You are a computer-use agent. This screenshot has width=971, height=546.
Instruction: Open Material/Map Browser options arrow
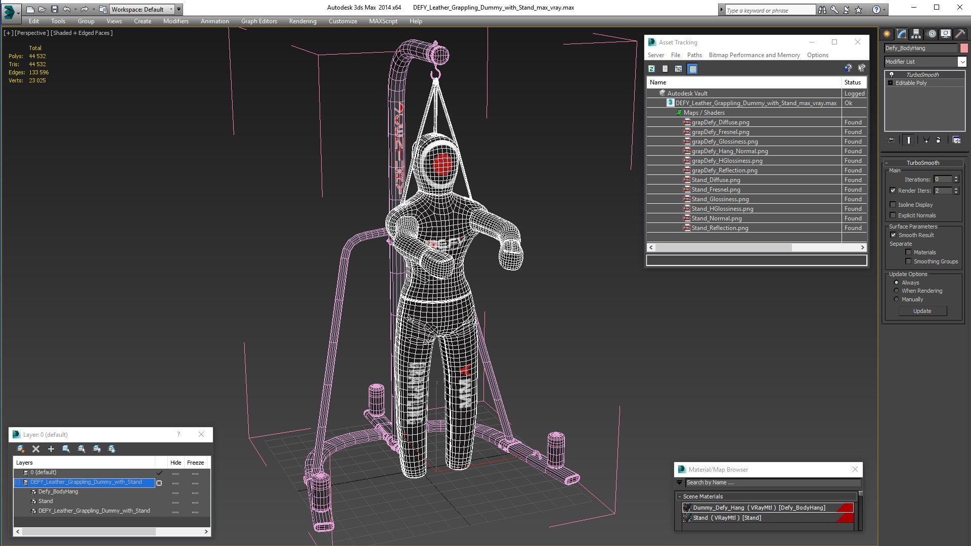coord(680,483)
